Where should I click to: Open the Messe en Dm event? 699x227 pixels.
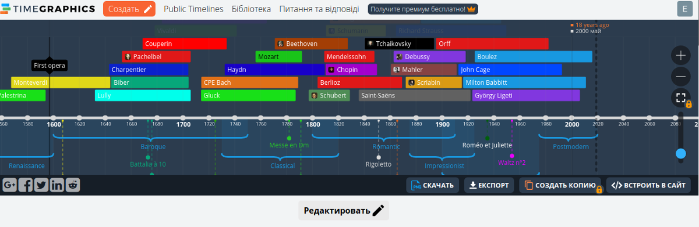[x=289, y=145]
